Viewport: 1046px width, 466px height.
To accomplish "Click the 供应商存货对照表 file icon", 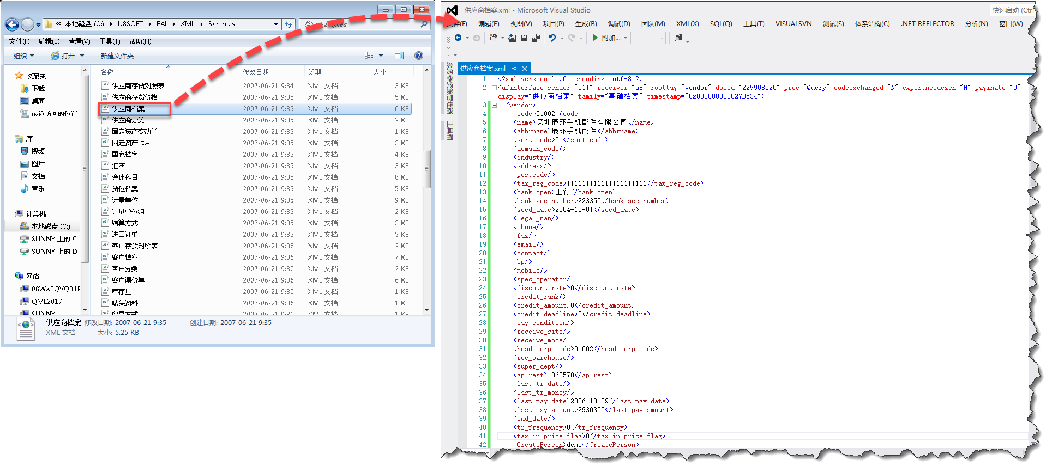I will click(105, 85).
